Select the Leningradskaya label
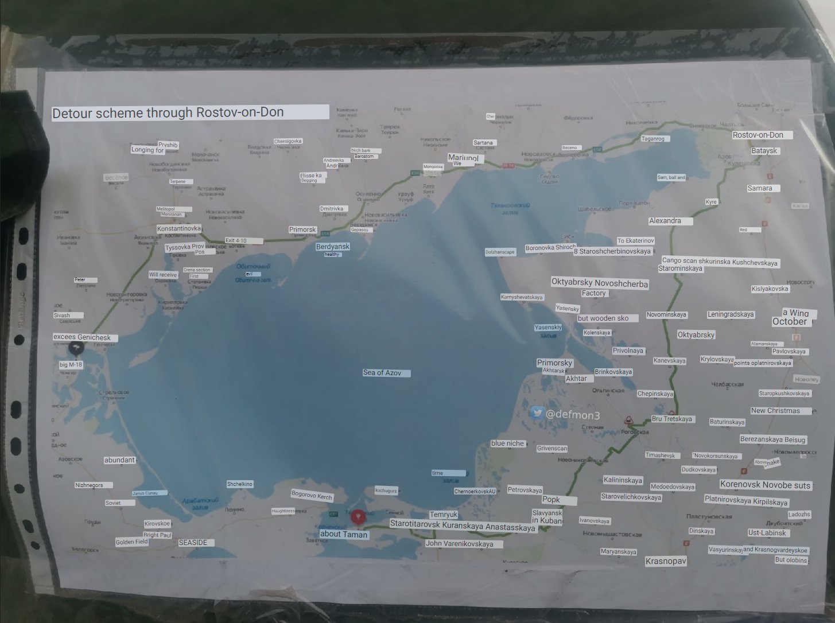 click(x=731, y=314)
